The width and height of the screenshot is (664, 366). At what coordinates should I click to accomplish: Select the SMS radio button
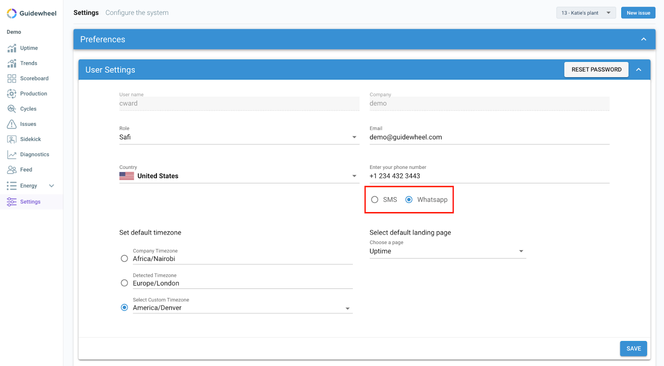(375, 200)
